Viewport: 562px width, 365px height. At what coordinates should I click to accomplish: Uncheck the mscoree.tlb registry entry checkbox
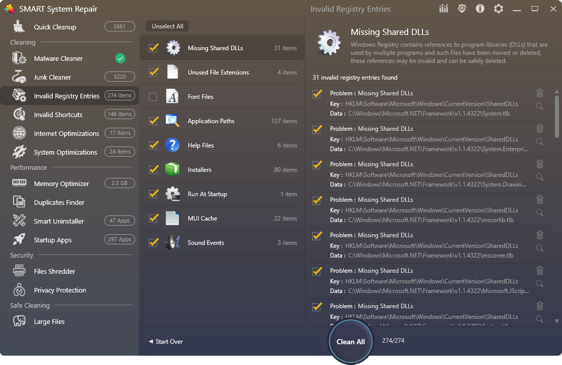pyautogui.click(x=317, y=236)
